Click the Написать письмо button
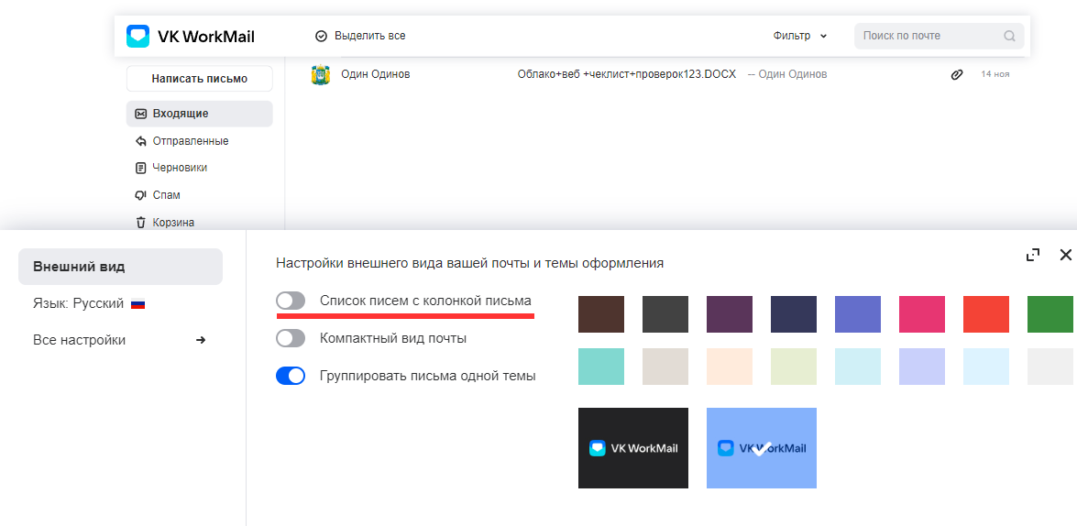 (199, 79)
